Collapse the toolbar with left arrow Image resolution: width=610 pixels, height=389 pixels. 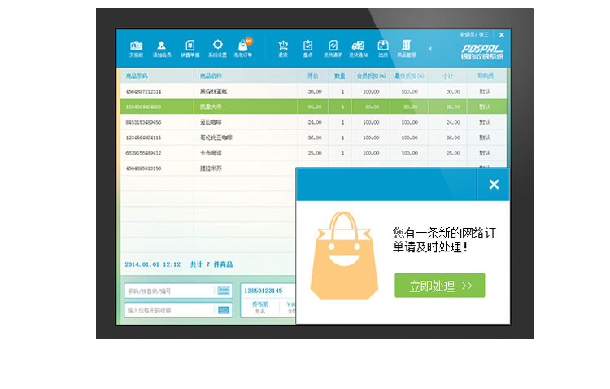click(430, 49)
